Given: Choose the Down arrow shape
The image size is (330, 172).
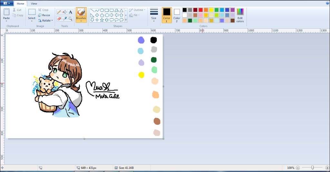Looking at the screenshot, I should (x=92, y=20).
